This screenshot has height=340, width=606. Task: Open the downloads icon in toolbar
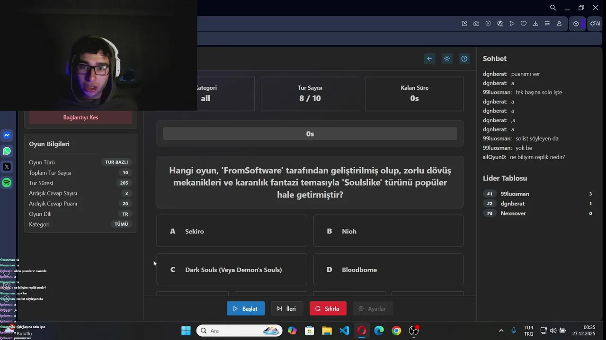pos(535,24)
